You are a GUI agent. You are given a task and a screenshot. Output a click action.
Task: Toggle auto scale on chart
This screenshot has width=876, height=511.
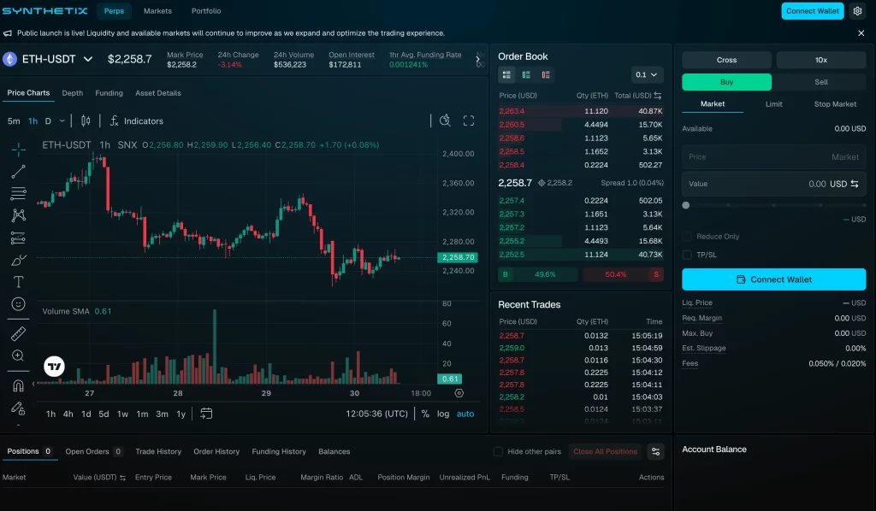[x=465, y=414]
